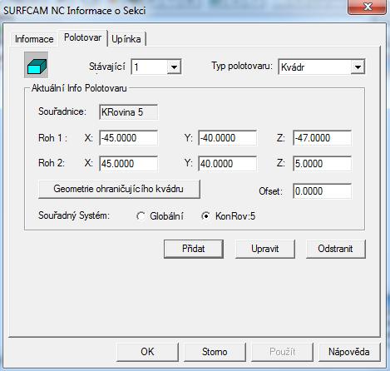This screenshot has width=390, height=371.
Task: Select the KonRov:5 radio button
Action: 205,215
